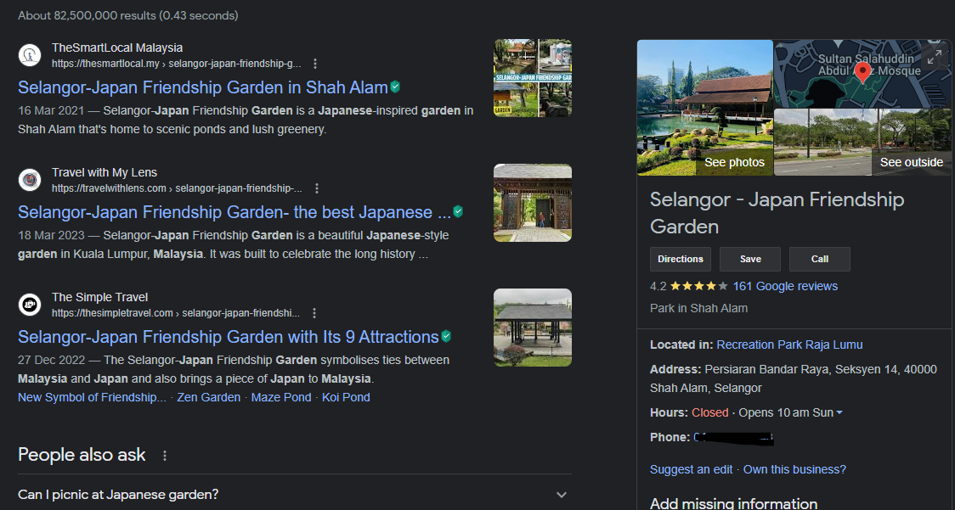Expand 'Can I picnic at Japanese garden?' question
Viewport: 955px width, 510px height.
295,494
